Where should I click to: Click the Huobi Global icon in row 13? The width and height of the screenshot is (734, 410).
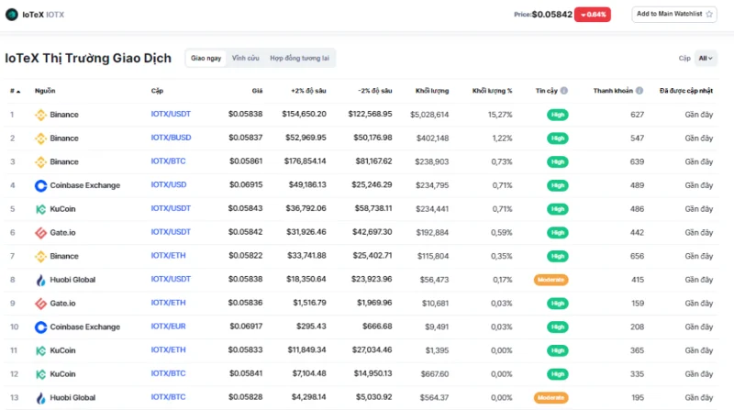pos(40,398)
